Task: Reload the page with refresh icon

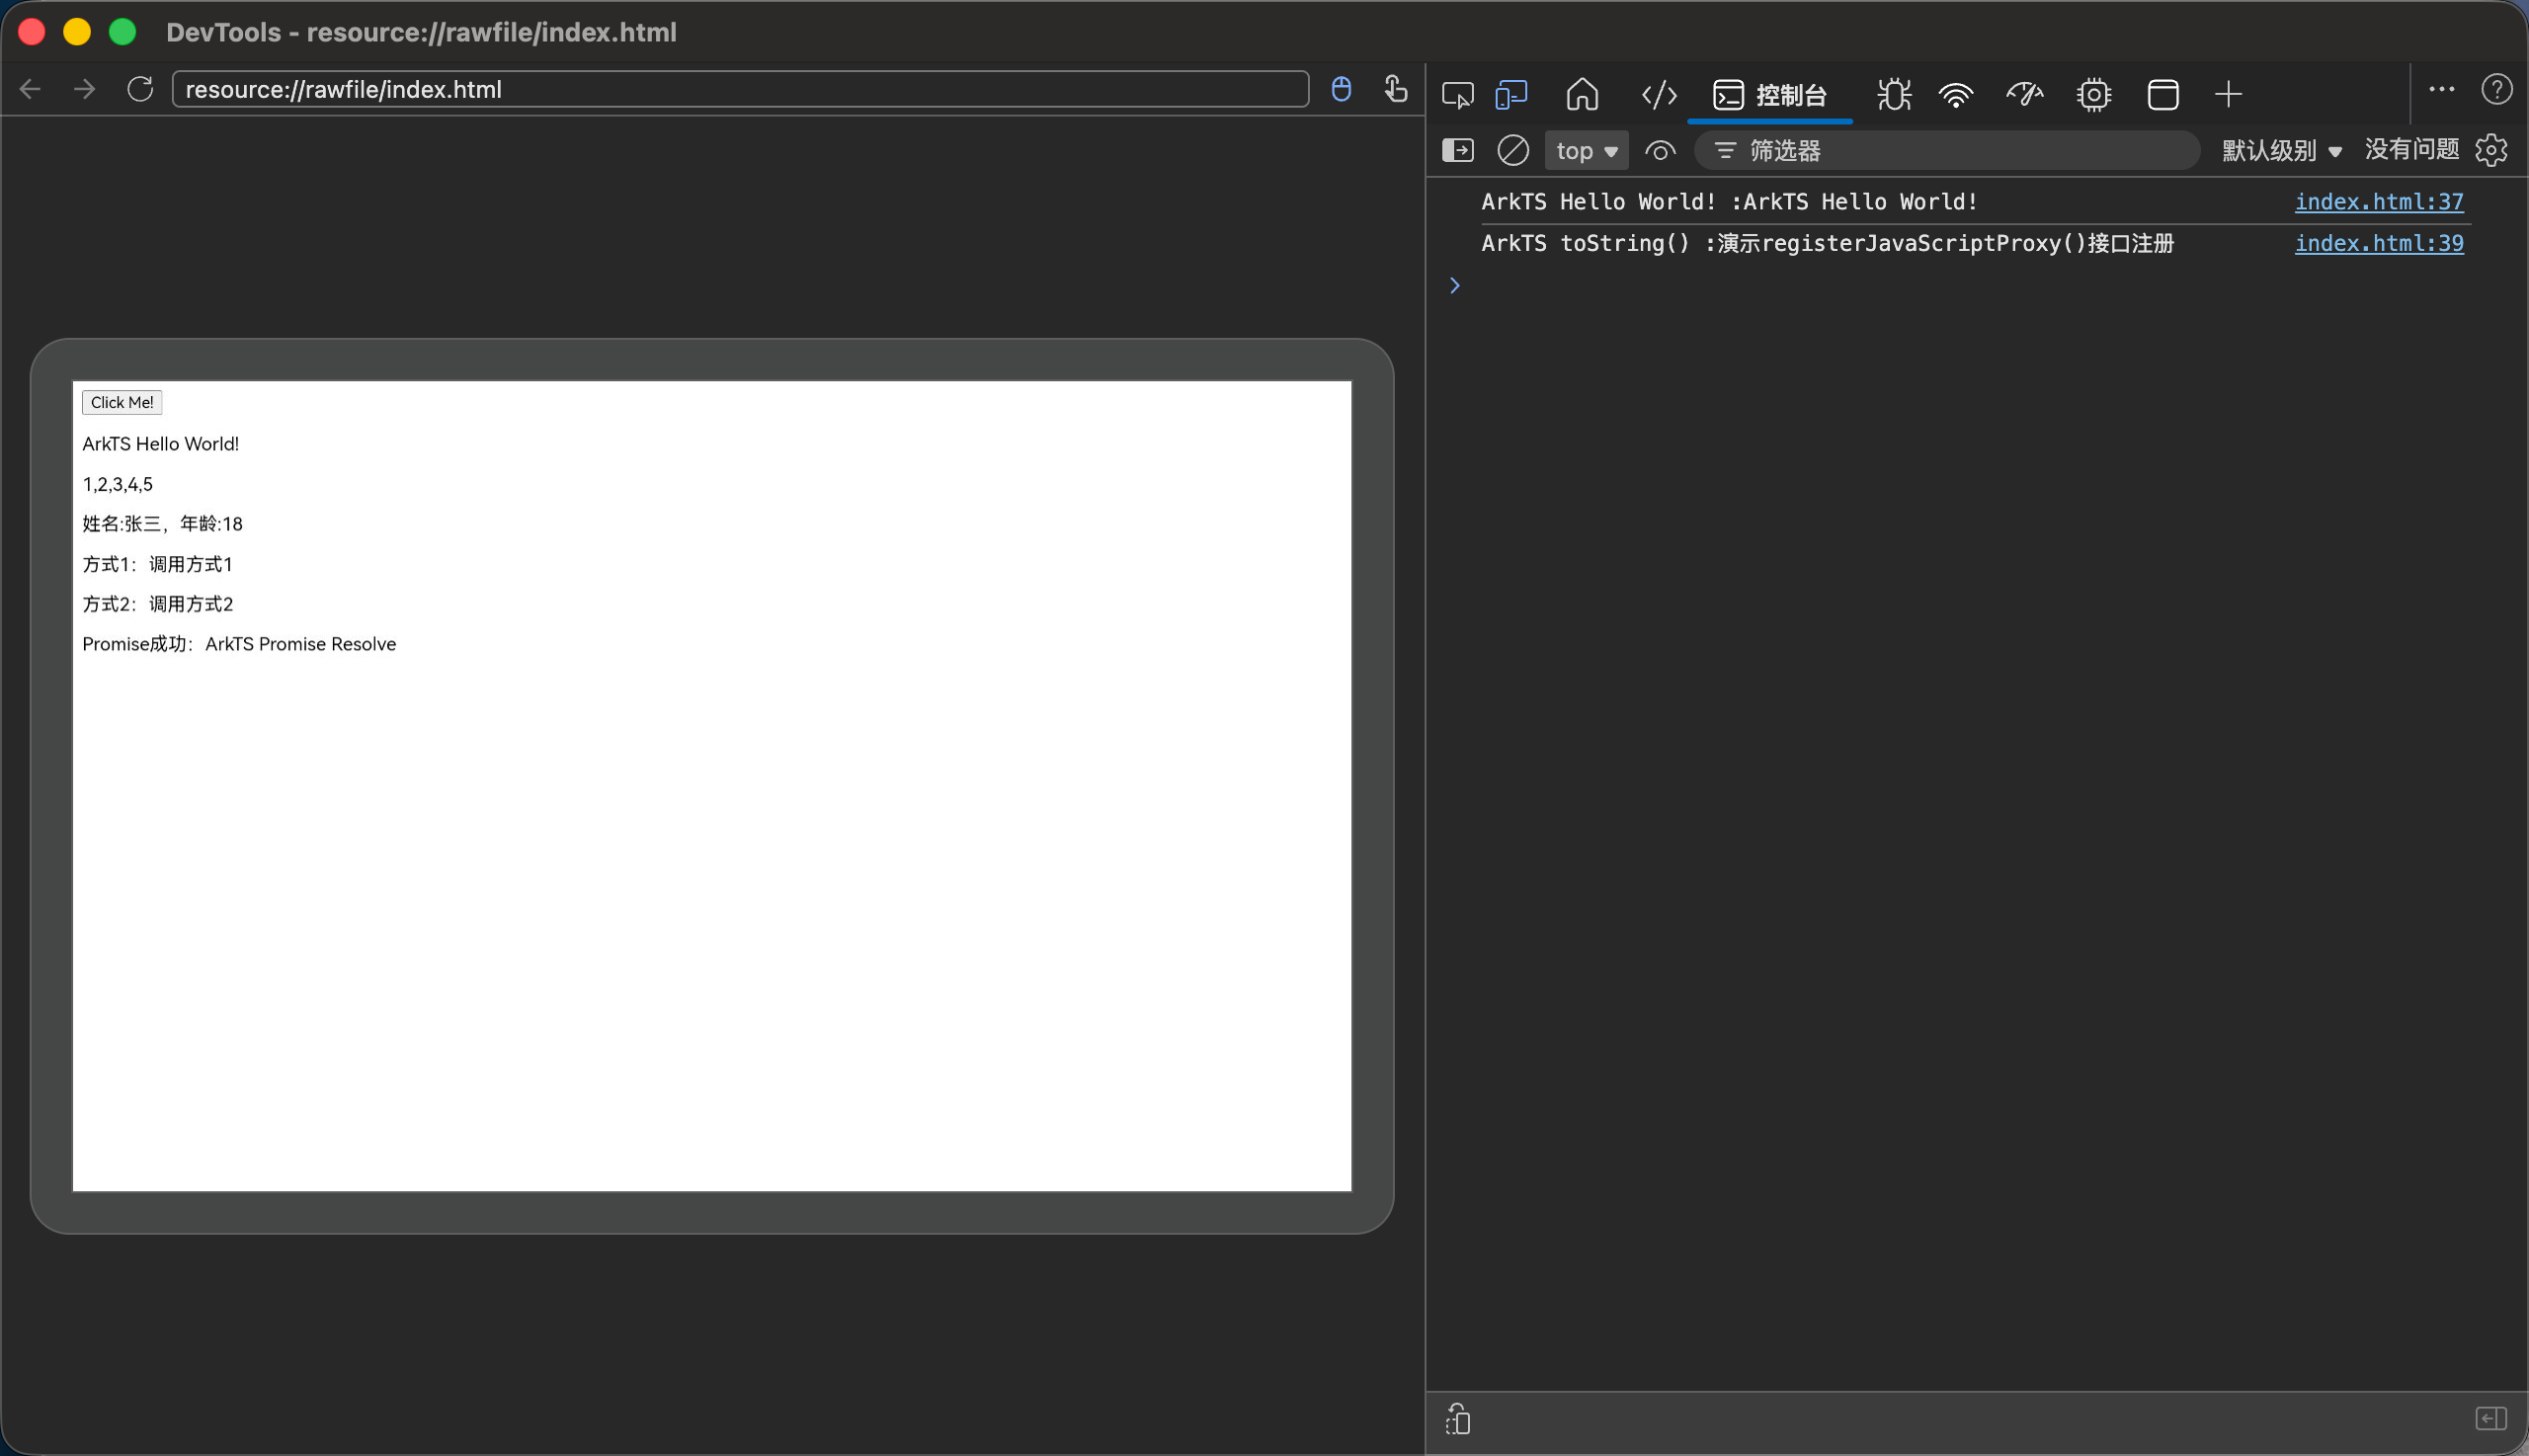Action: [140, 89]
